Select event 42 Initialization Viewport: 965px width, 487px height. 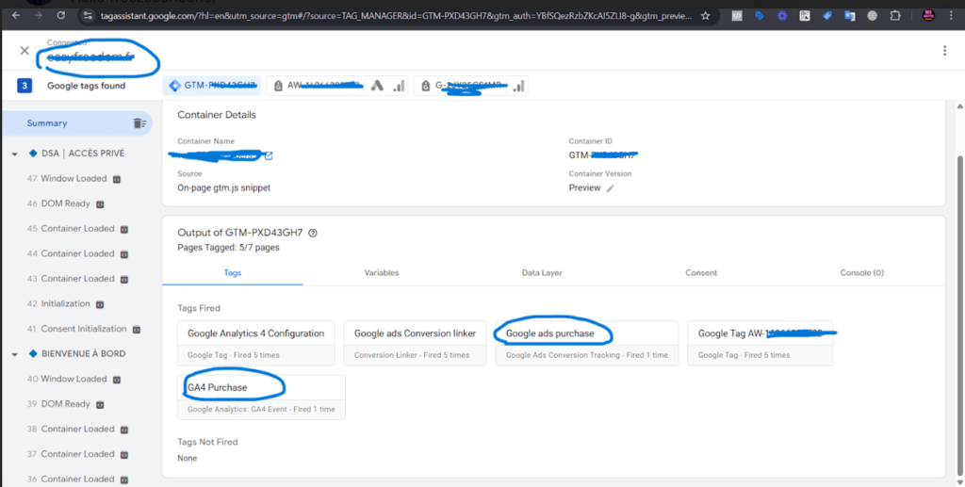[65, 303]
